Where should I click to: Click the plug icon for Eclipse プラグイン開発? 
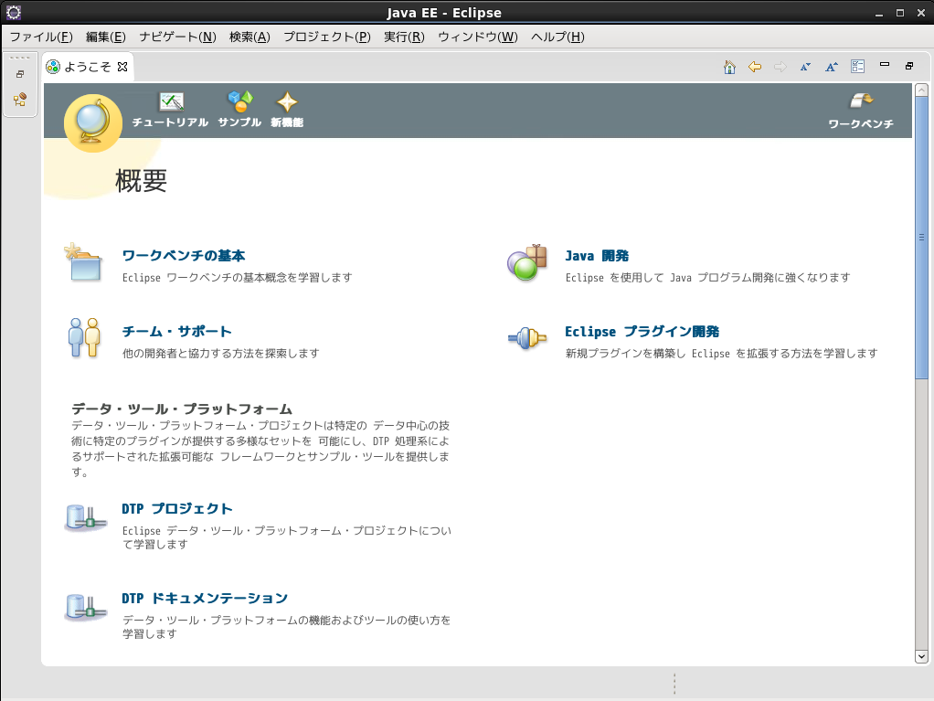(x=527, y=338)
